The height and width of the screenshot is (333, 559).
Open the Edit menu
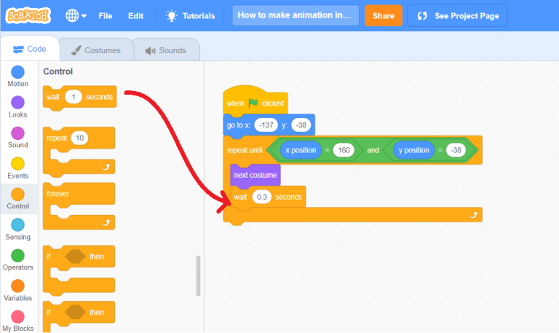135,15
